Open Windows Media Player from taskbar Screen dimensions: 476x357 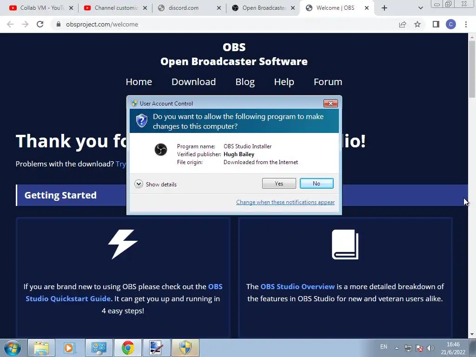pyautogui.click(x=70, y=348)
